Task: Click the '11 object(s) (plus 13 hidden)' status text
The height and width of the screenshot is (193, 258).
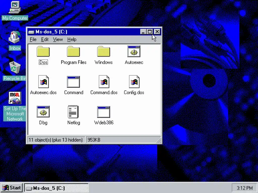Action: pos(56,140)
